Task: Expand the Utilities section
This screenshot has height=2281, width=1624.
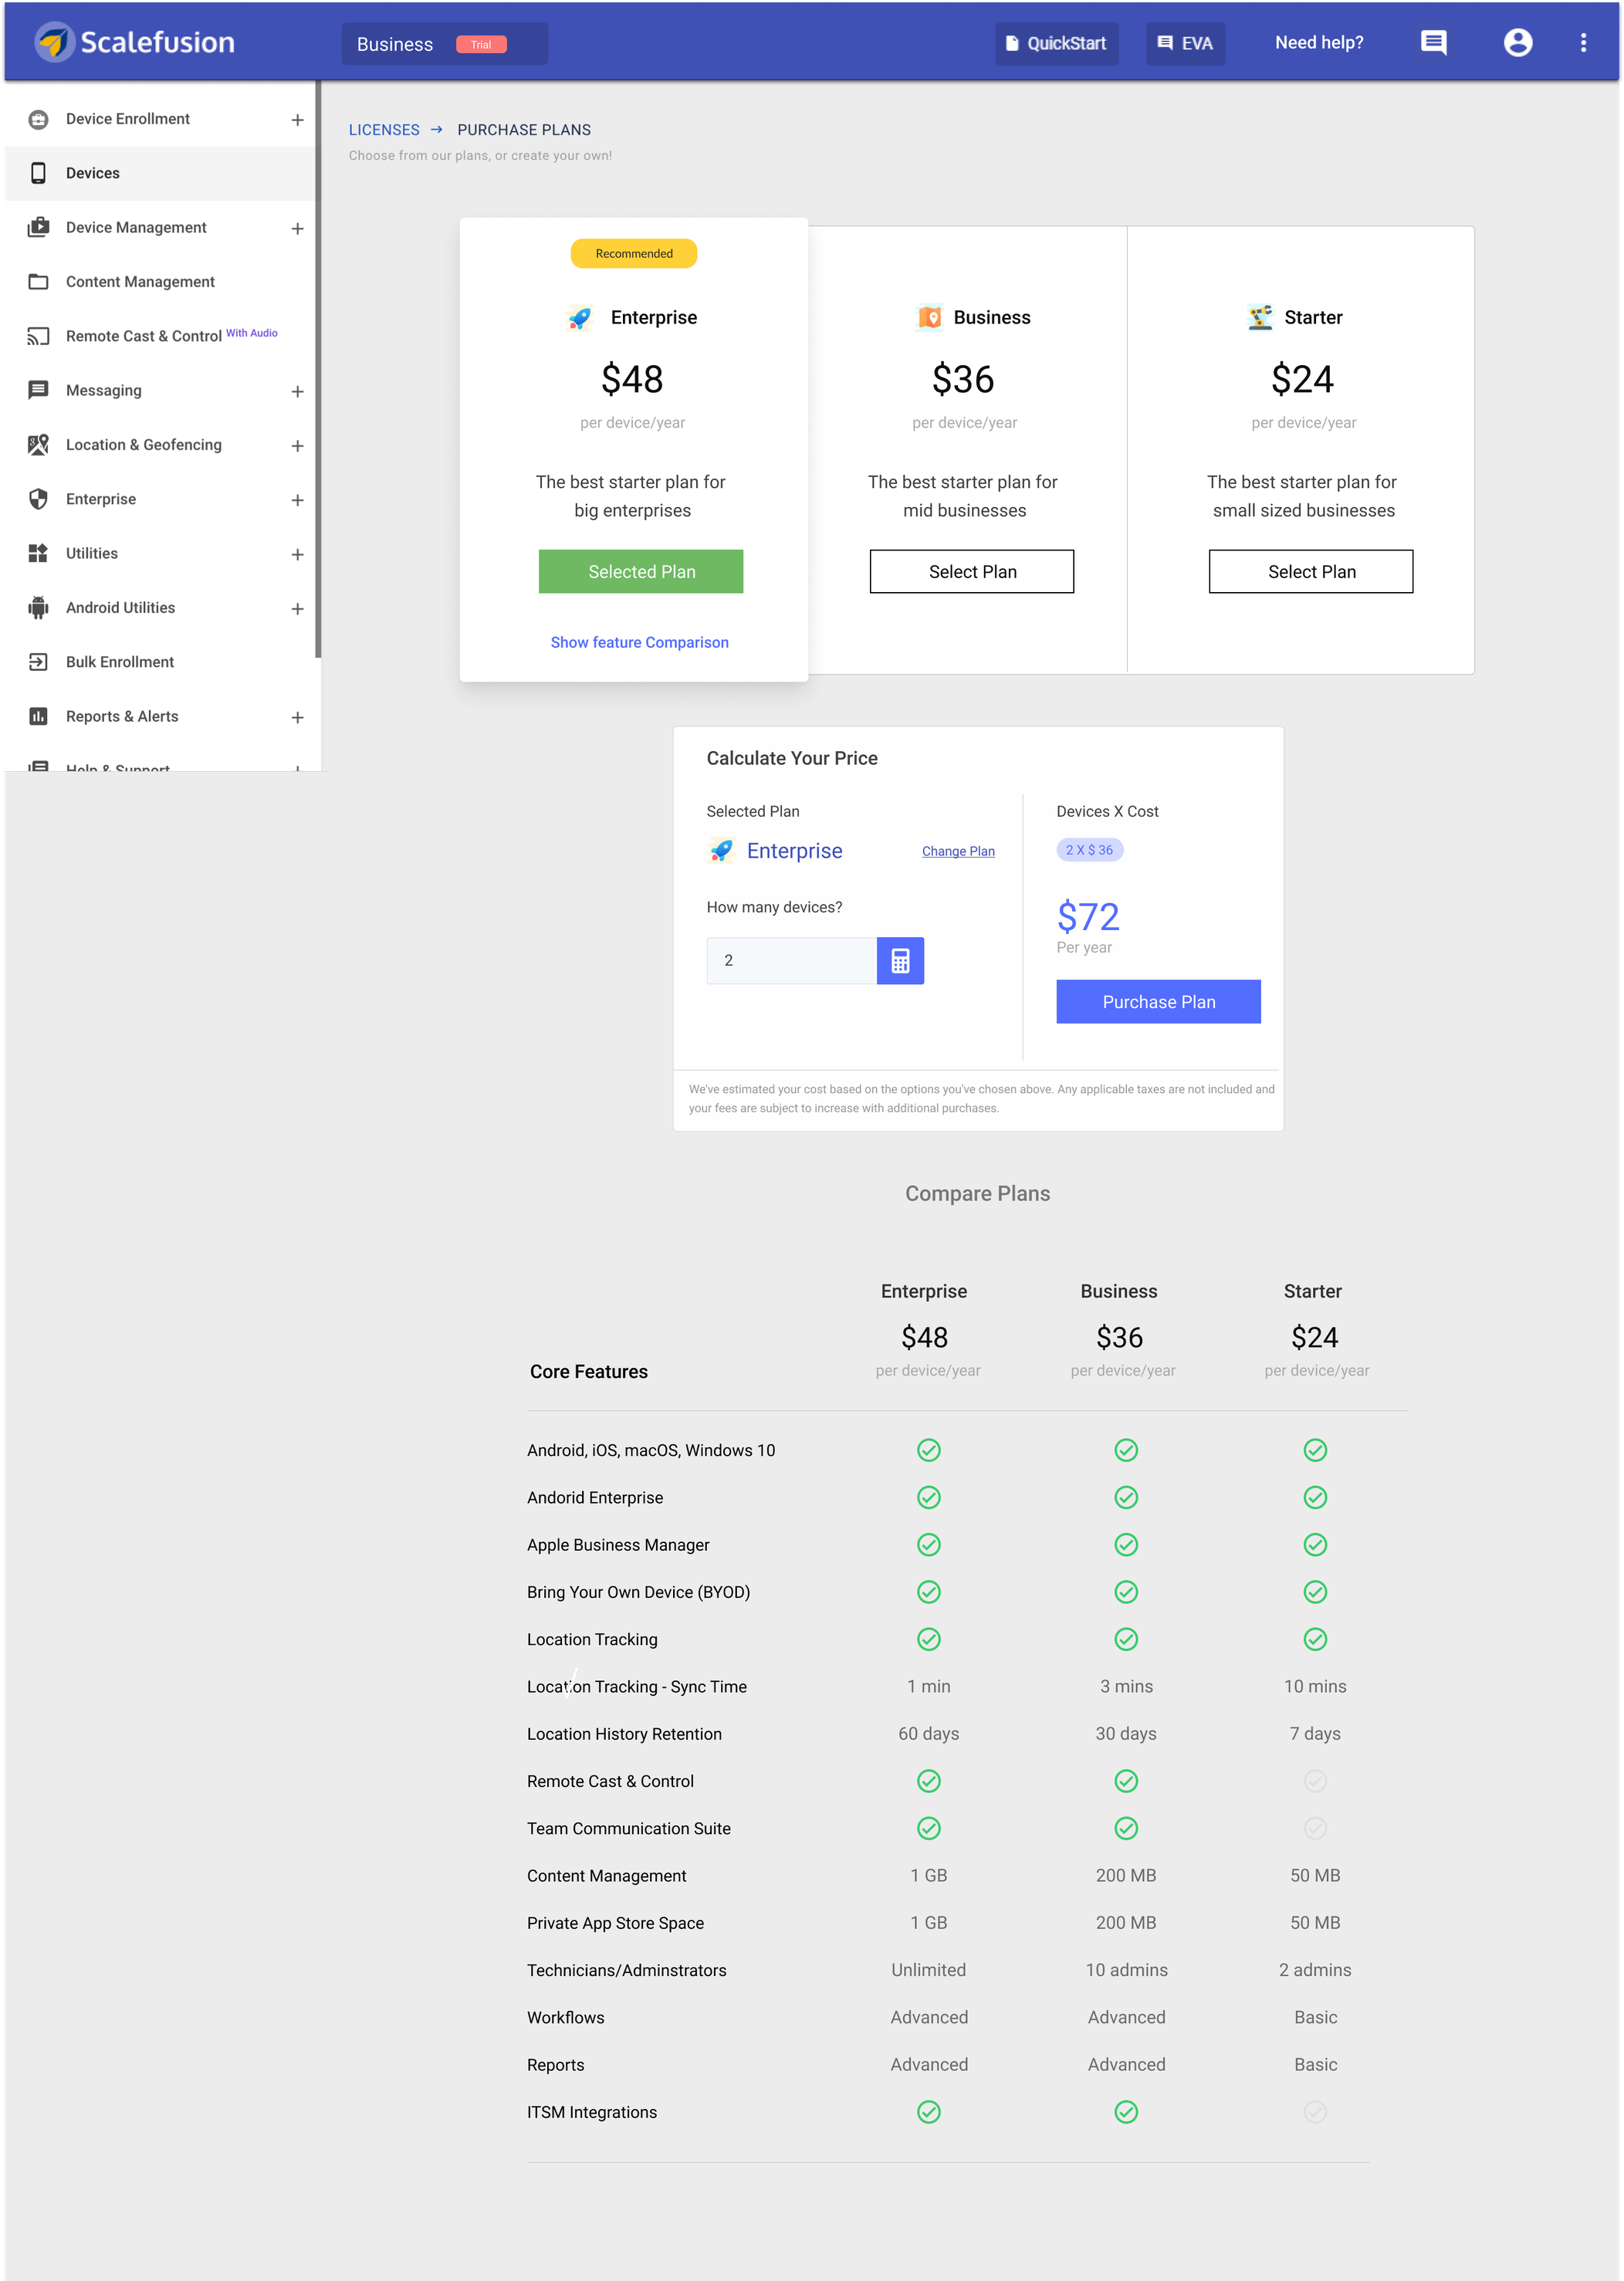Action: pyautogui.click(x=297, y=555)
